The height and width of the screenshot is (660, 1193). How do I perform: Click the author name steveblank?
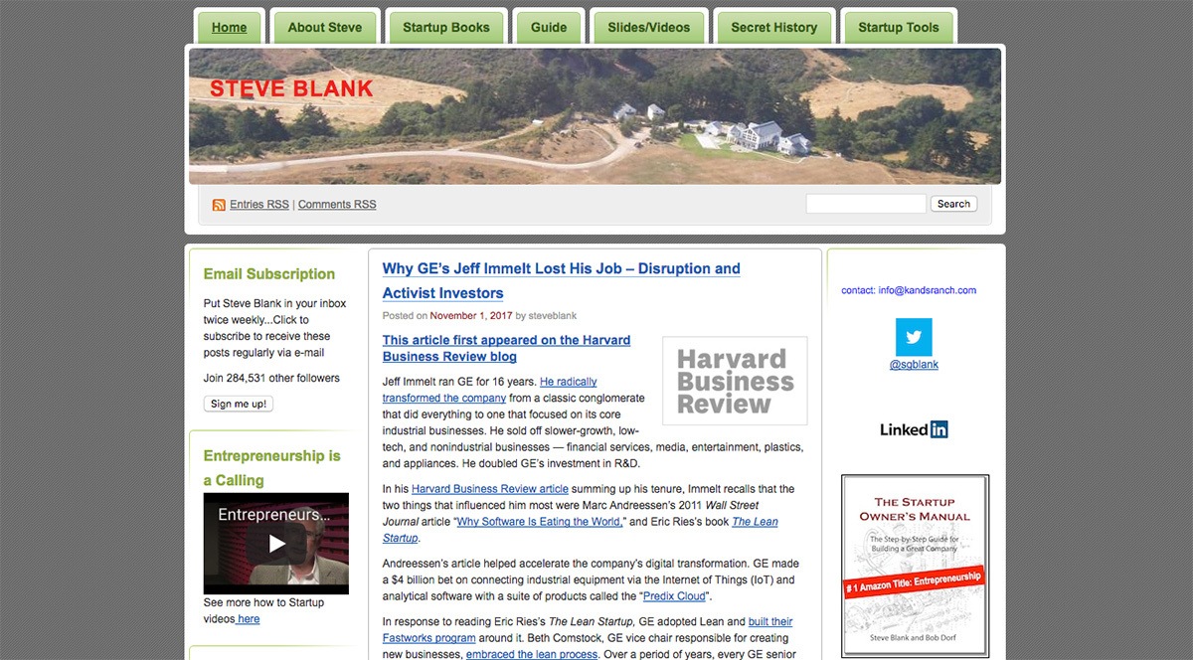pos(553,316)
